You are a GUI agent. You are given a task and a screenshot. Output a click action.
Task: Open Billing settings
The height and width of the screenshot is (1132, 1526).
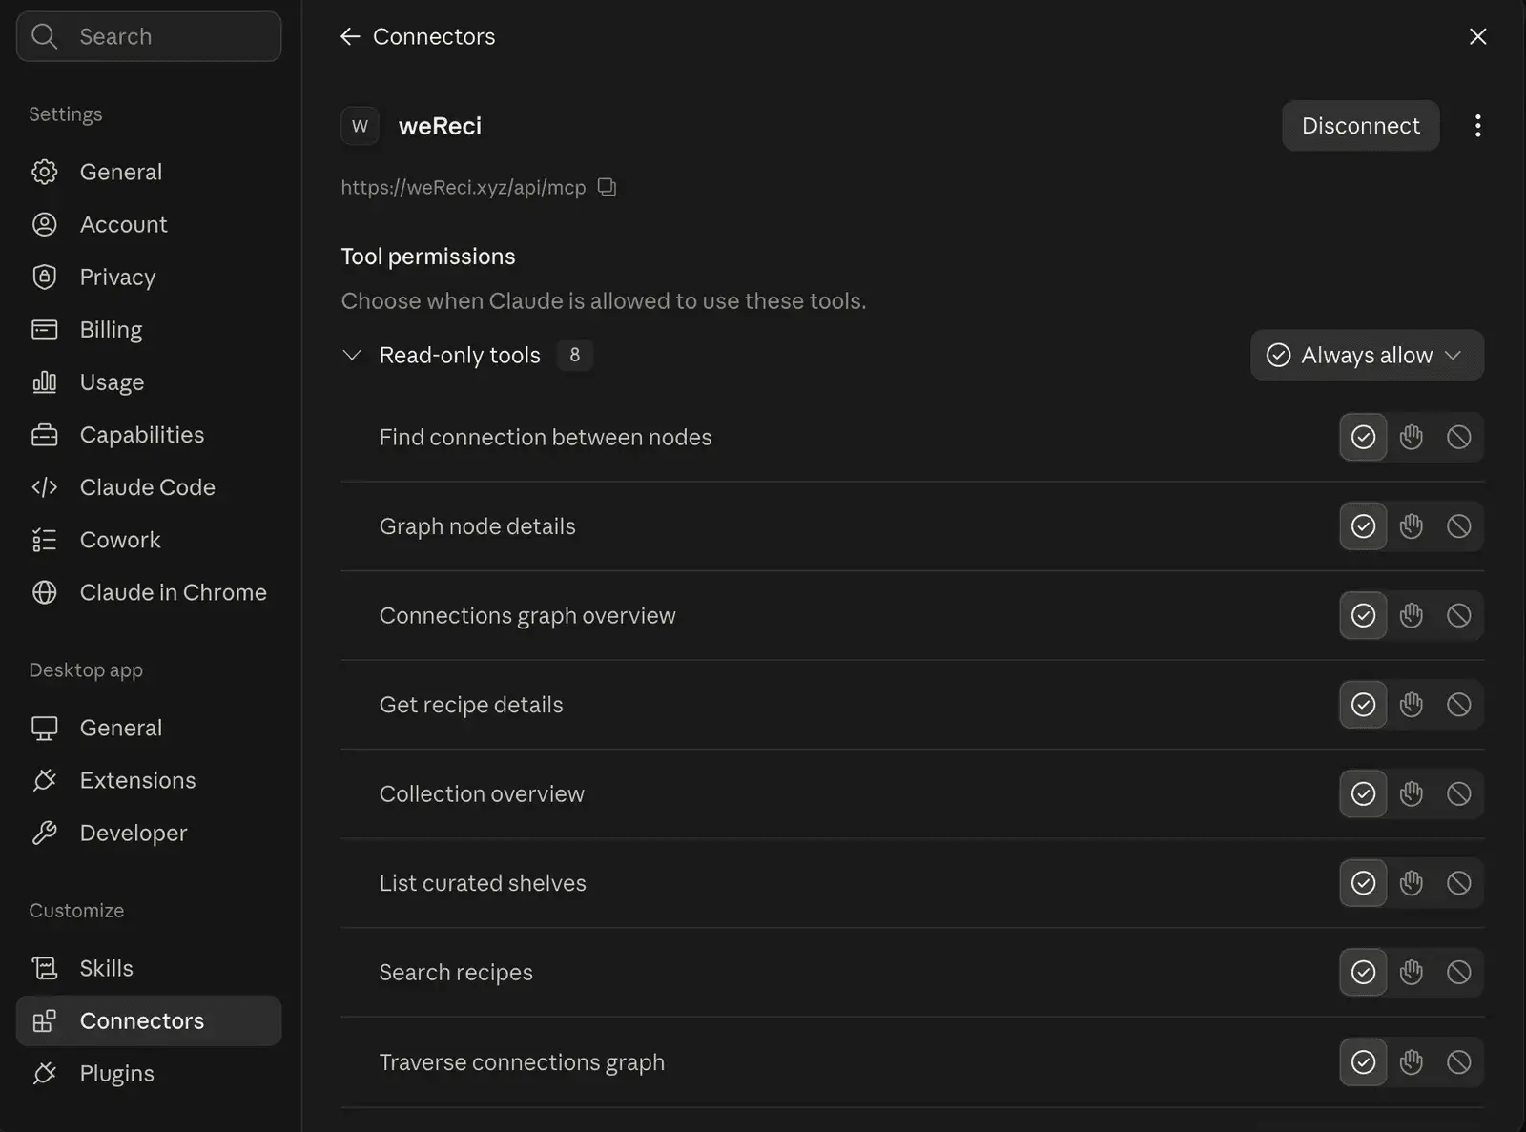click(149, 329)
